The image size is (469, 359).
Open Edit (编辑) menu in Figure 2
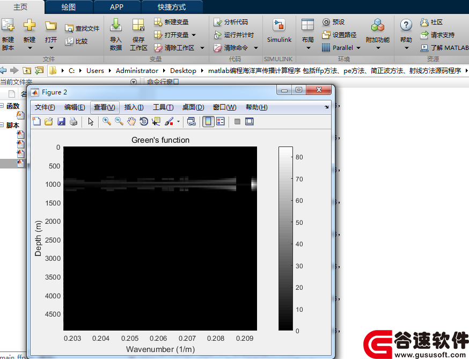pos(75,107)
